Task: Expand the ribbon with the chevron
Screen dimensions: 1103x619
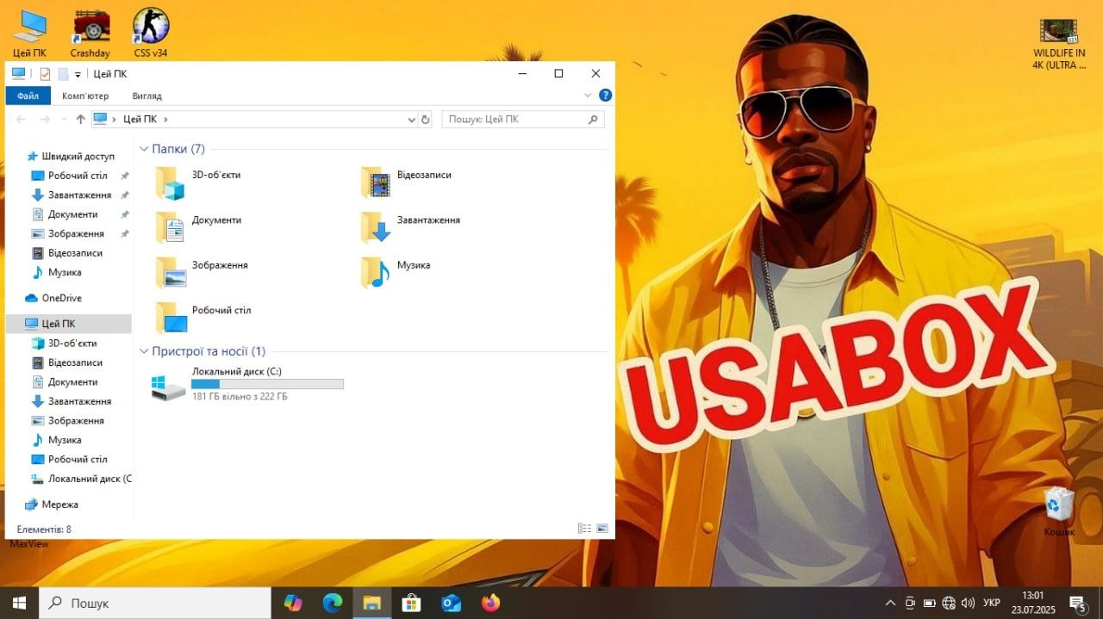Action: 589,96
